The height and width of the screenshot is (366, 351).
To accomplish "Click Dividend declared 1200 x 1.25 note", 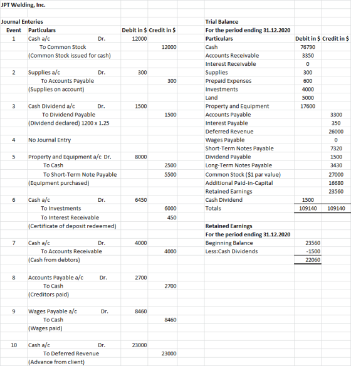I will point(68,123).
